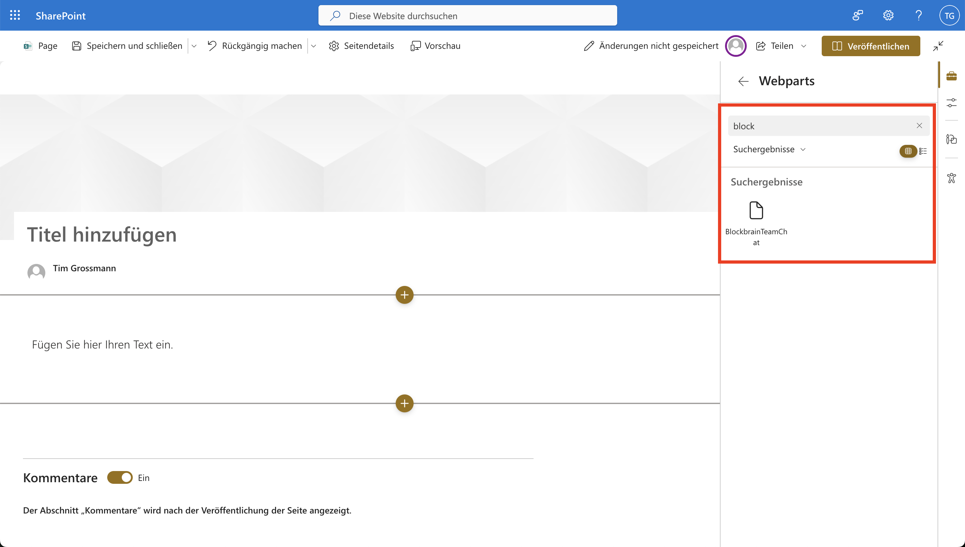Open page settings sliders icon in rail
This screenshot has width=965, height=547.
(x=951, y=102)
